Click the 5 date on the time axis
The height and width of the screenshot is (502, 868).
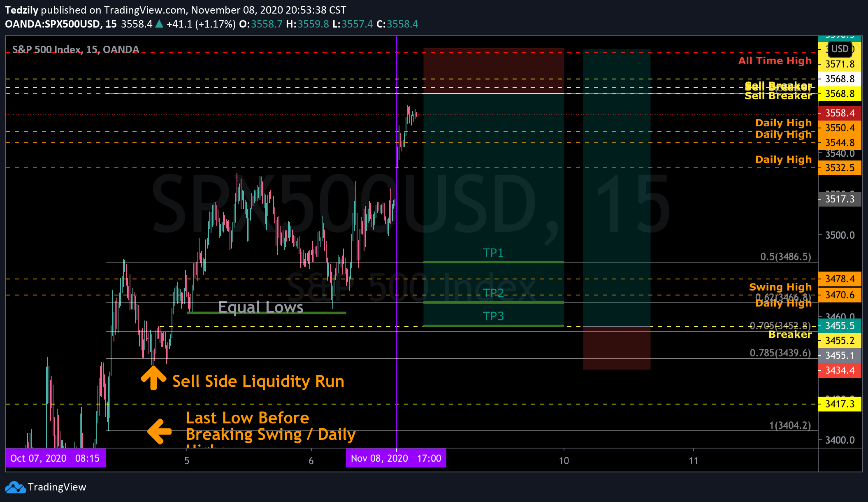point(187,461)
